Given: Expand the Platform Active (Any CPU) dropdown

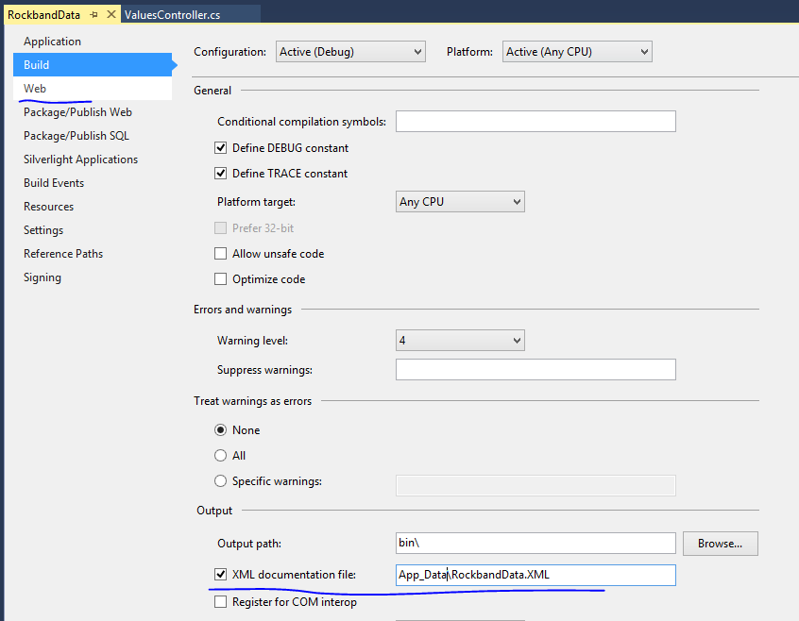Looking at the screenshot, I should tap(577, 52).
